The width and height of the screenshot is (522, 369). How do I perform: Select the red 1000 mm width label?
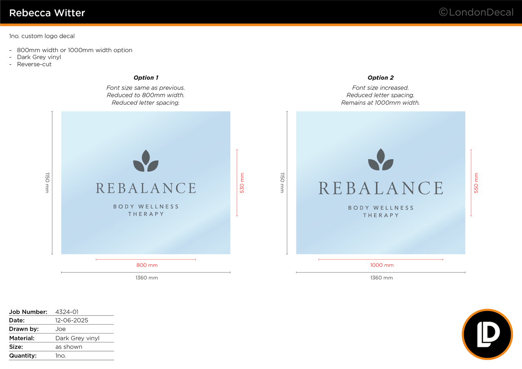pyautogui.click(x=382, y=265)
